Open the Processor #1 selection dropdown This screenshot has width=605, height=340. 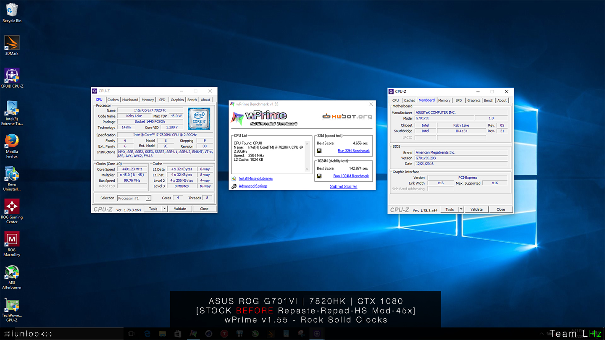(x=134, y=198)
